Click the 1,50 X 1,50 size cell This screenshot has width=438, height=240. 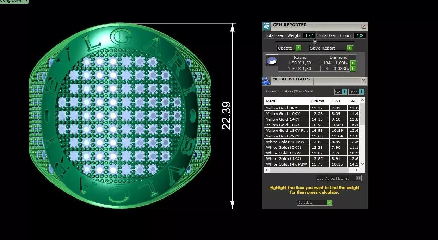coord(299,63)
